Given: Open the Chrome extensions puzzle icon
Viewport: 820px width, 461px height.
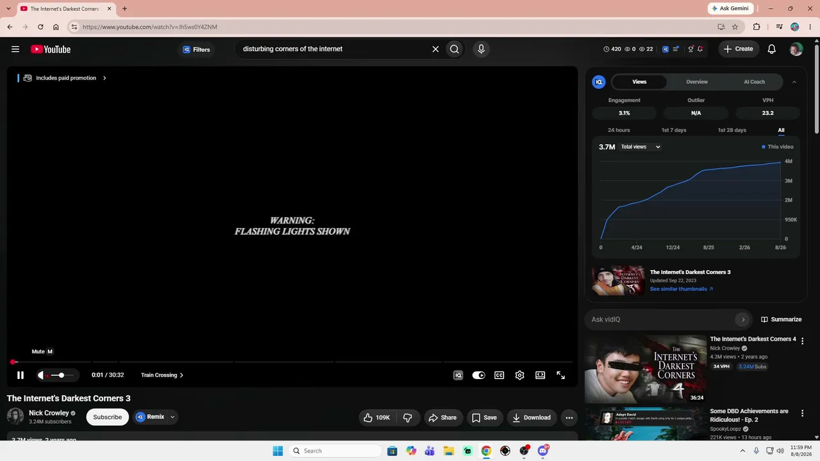Looking at the screenshot, I should pos(757,27).
